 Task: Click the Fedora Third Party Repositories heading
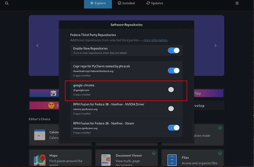[x=93, y=35]
